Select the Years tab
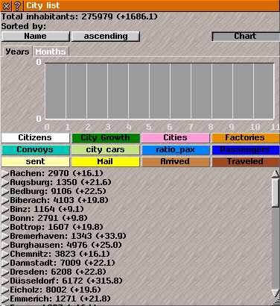The width and height of the screenshot is (280, 306). 17,51
